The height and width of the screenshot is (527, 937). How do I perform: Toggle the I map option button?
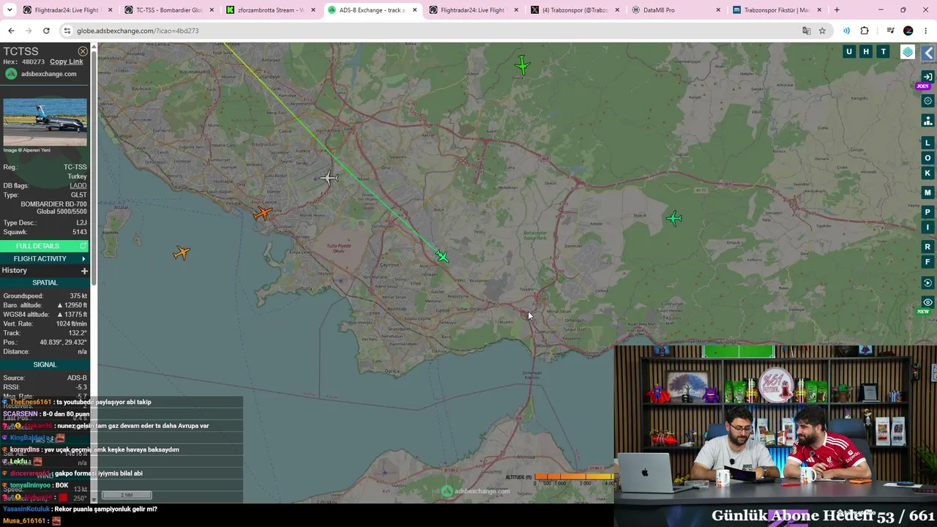(928, 228)
